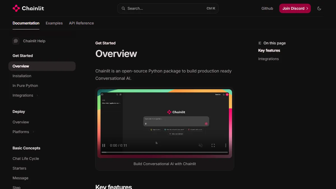This screenshot has height=189, width=336.
Task: Click the Chainlit Help chat bubble icon
Action: point(16,41)
